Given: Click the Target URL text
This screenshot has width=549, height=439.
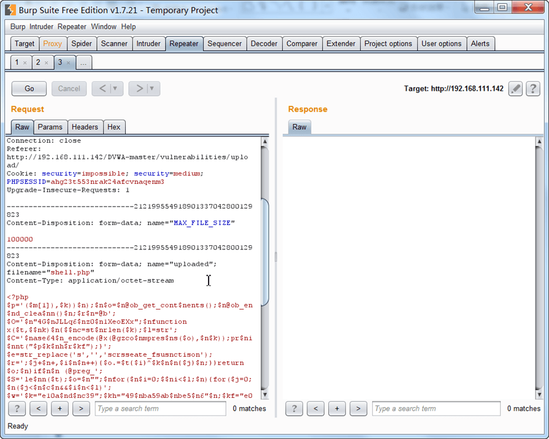Looking at the screenshot, I should pyautogui.click(x=454, y=88).
